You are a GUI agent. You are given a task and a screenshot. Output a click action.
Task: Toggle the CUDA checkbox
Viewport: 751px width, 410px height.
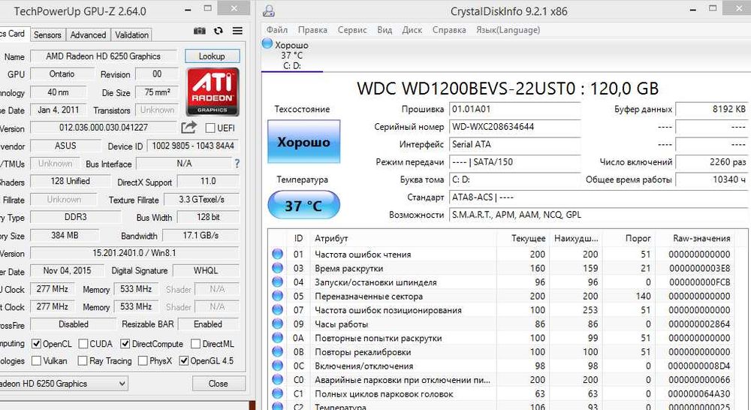(x=83, y=344)
